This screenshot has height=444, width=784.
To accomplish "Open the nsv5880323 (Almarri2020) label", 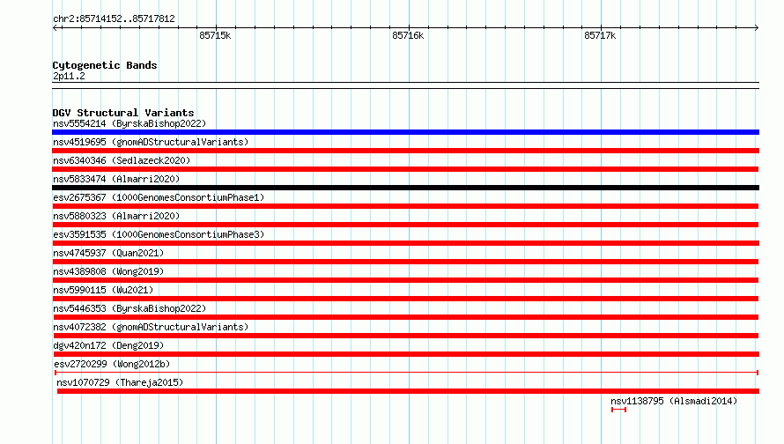I will coord(116,216).
